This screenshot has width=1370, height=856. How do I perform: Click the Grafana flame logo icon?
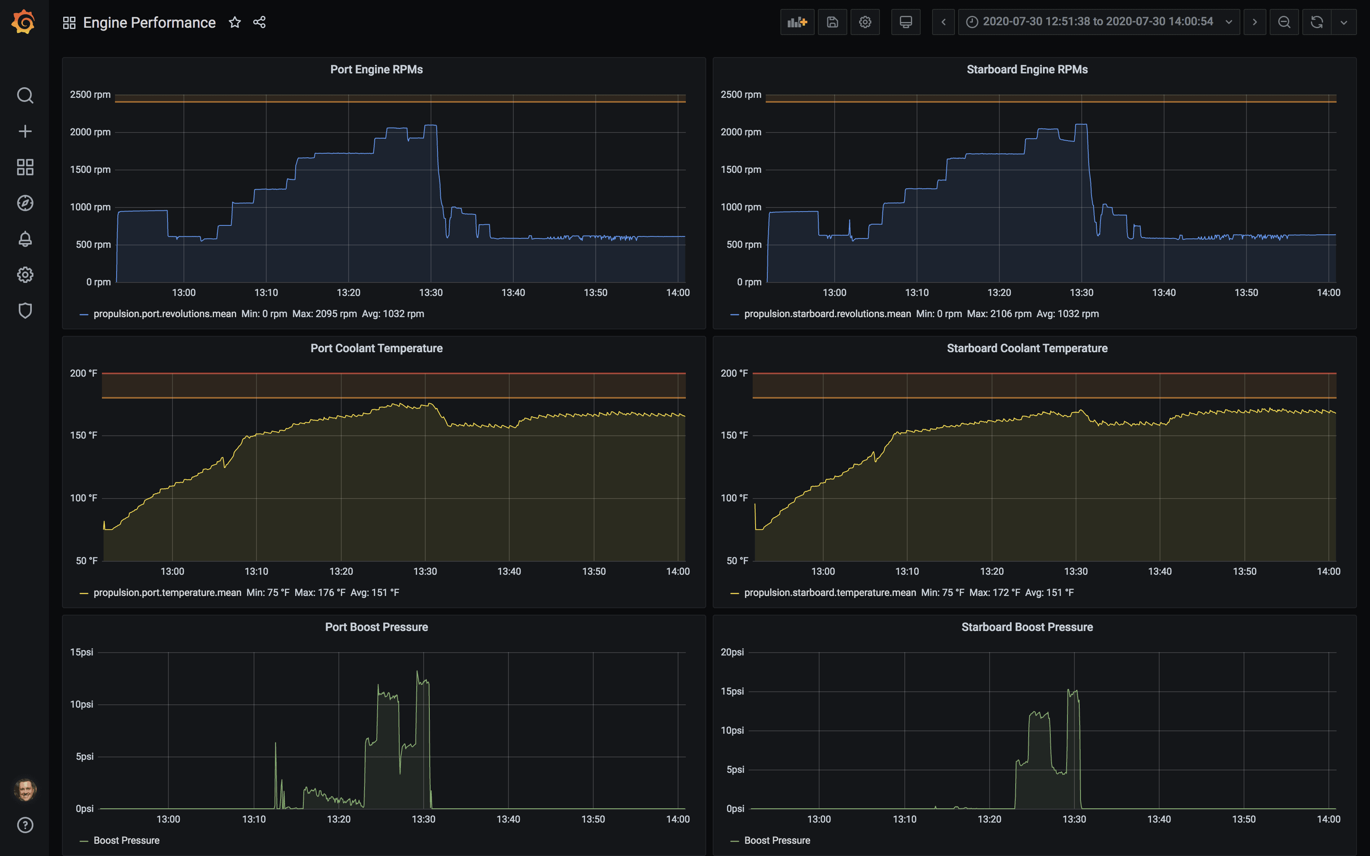coord(24,22)
